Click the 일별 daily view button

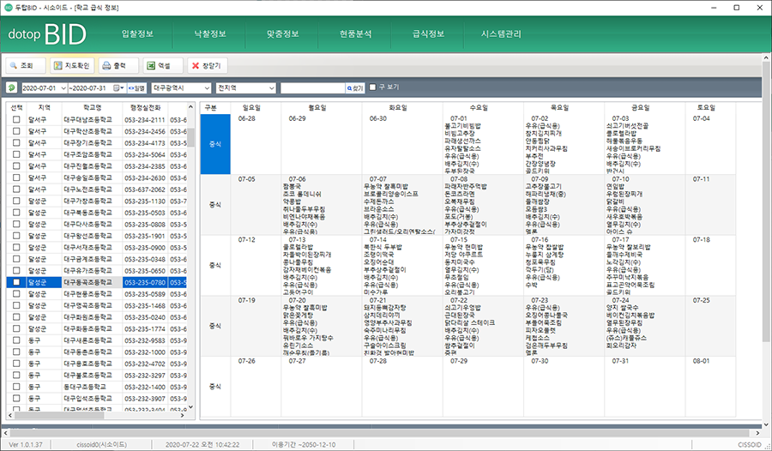(136, 87)
